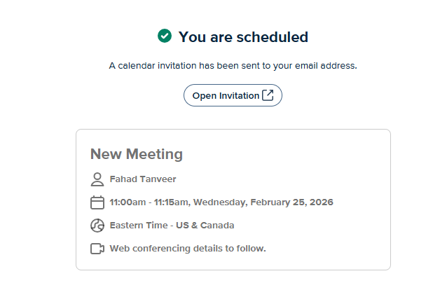Click the year 2026 in the meeting date

(321, 202)
